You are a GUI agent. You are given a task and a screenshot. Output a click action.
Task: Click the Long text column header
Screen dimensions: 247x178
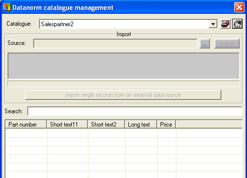141,125
